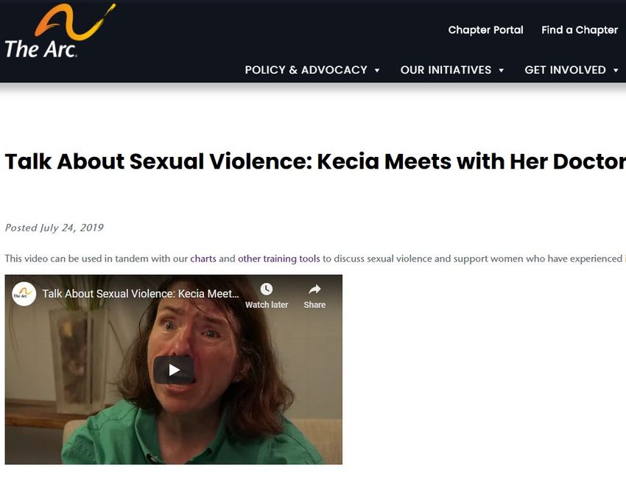Open the Our Initiatives menu
Viewport: 626px width, 490px height.
(x=446, y=70)
